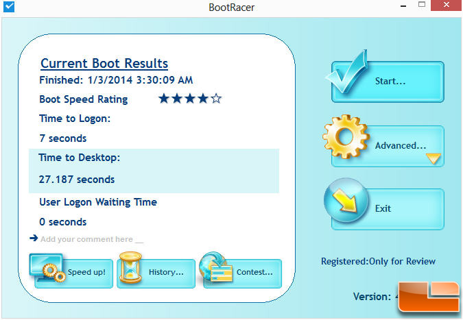
Task: Minimize the BootRacer window
Action: (x=403, y=6)
